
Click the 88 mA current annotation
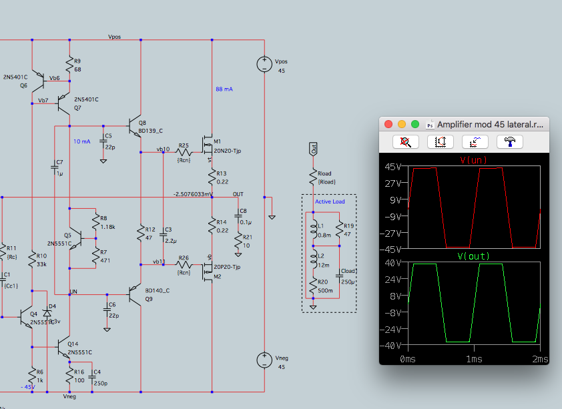coord(224,89)
